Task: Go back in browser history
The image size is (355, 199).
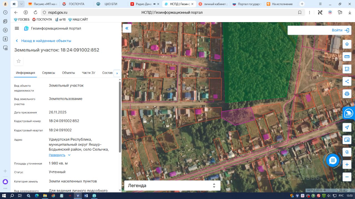Action: tap(16, 12)
